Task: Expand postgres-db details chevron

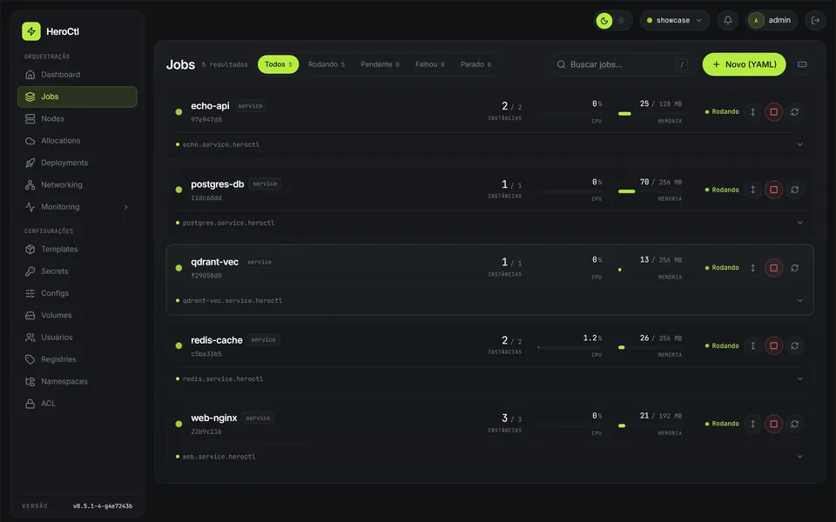Action: point(799,223)
